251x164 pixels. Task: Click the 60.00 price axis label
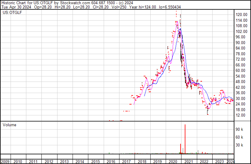coord(241,71)
